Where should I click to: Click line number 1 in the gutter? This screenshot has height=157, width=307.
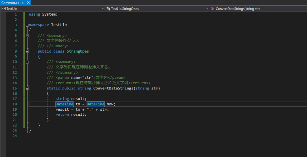[16, 14]
